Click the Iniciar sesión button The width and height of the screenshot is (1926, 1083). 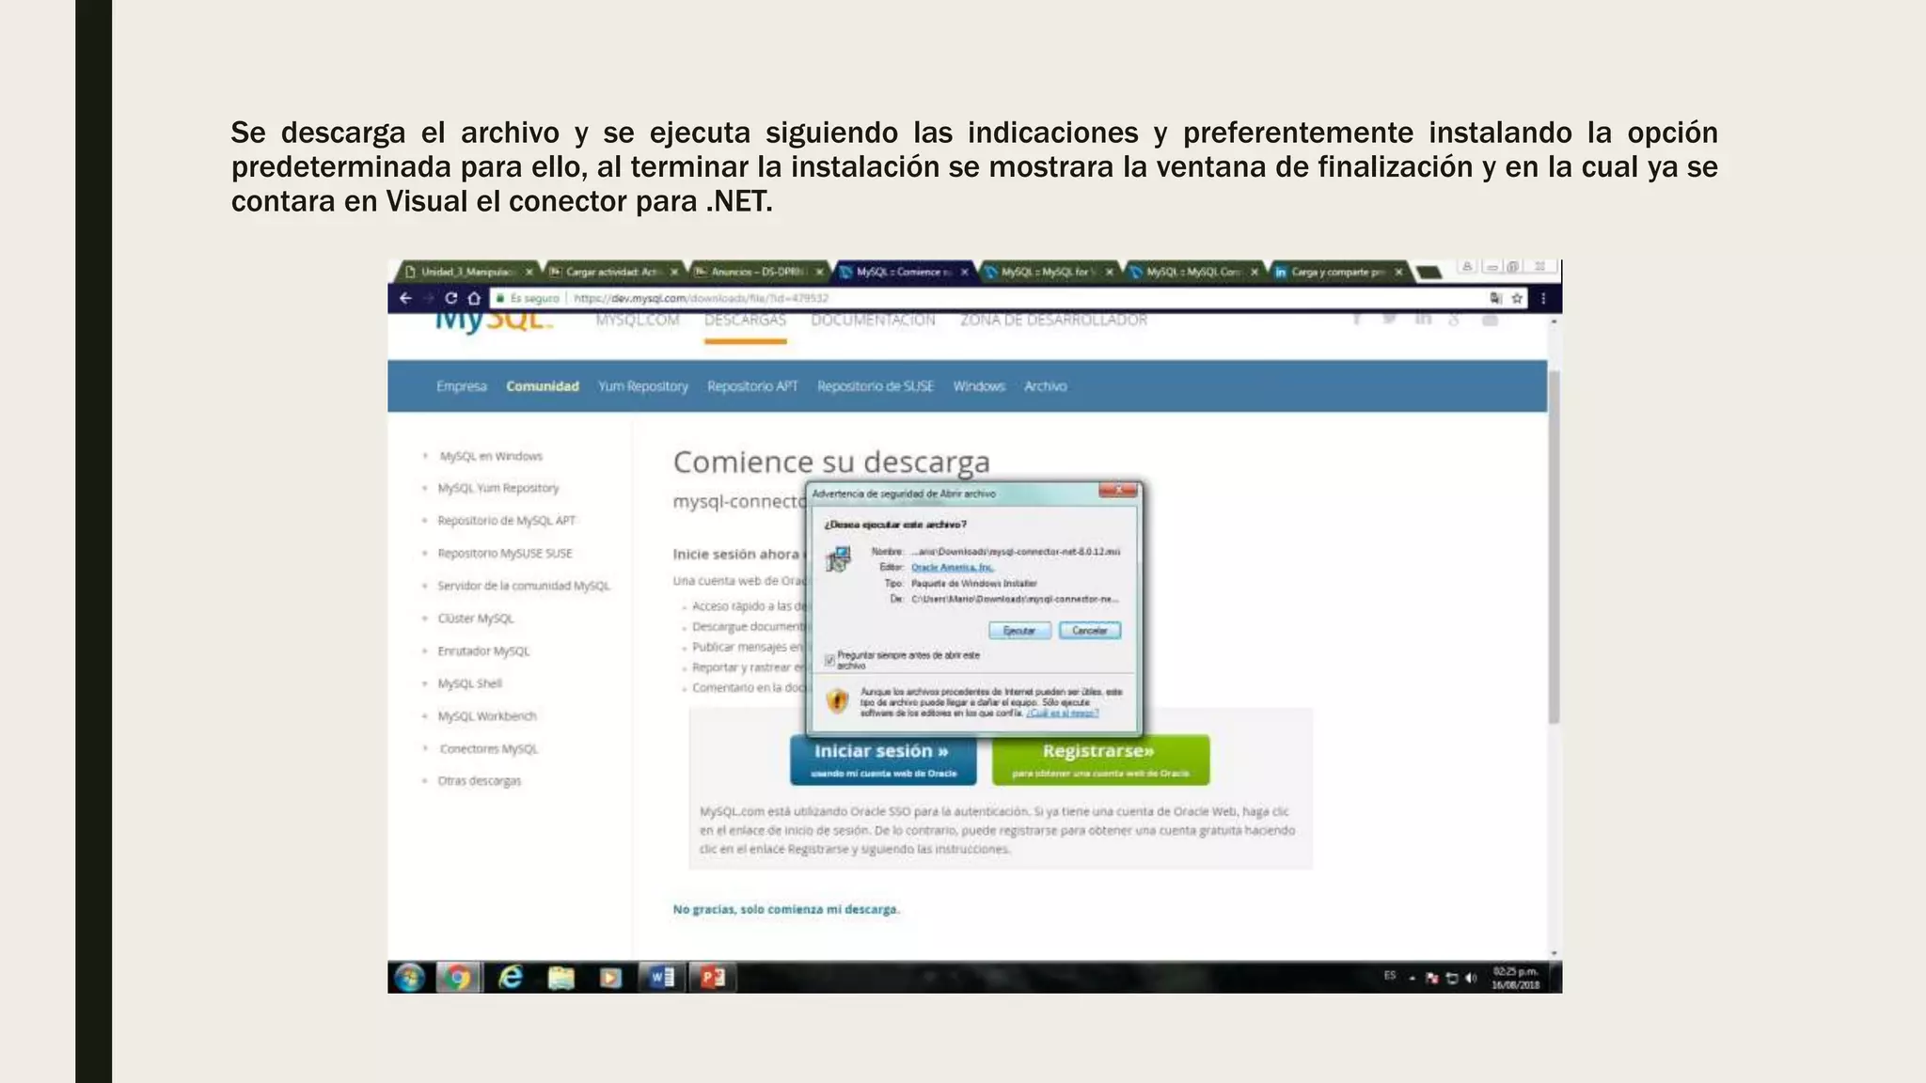point(883,760)
